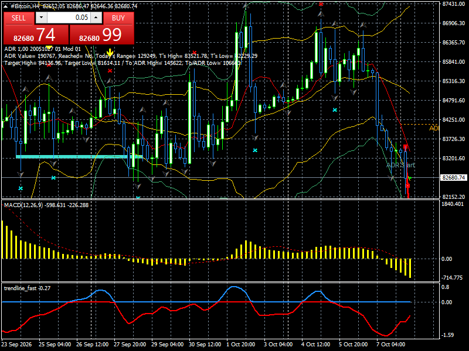Click the '1 Oct 20:00' time label
Screen dimensions: 469x351
pyautogui.click(x=241, y=344)
